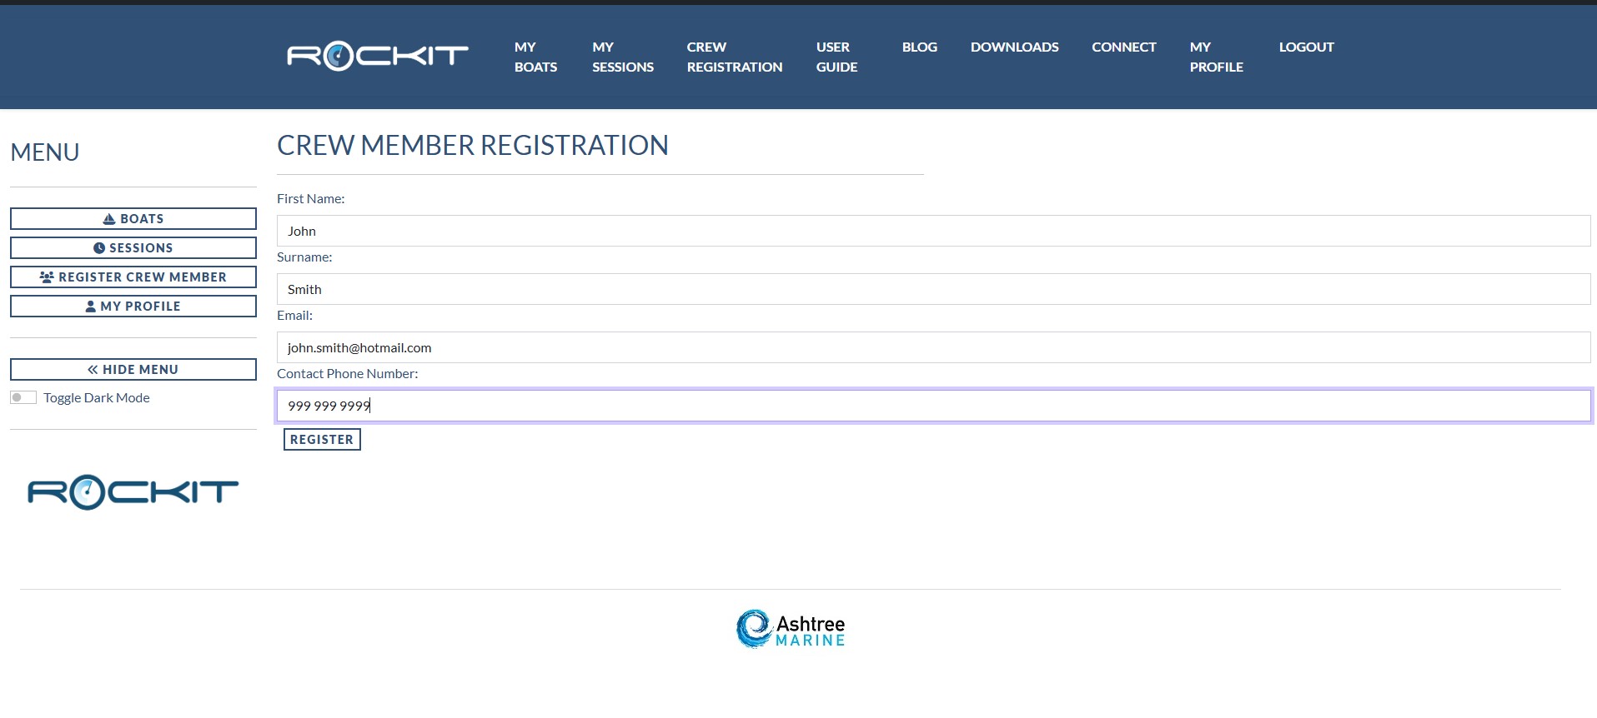Select Downloads from the top menu
Screen dimensions: 1597x718
tap(1014, 47)
